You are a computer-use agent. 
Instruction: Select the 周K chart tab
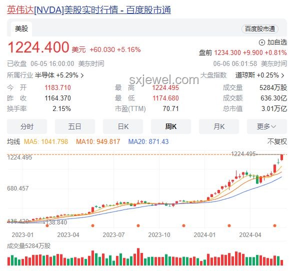[x=171, y=126]
